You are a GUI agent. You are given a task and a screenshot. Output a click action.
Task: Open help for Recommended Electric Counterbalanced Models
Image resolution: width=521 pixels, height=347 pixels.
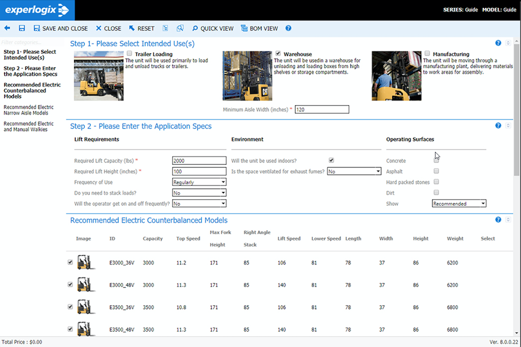(x=498, y=220)
